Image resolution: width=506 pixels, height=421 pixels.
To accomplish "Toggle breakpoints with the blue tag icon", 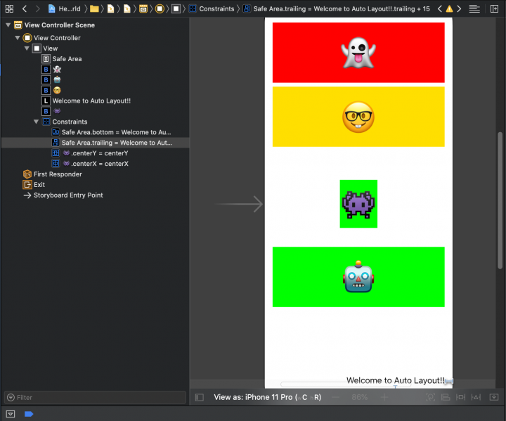I will 29,414.
